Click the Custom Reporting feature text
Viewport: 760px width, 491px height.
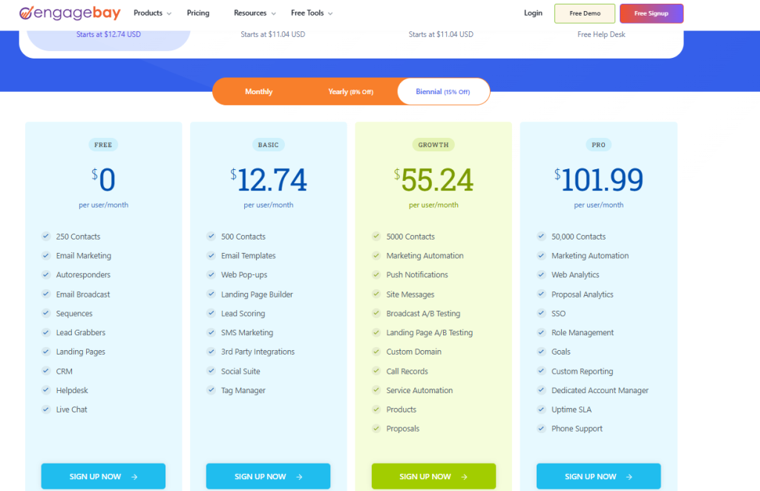(582, 372)
